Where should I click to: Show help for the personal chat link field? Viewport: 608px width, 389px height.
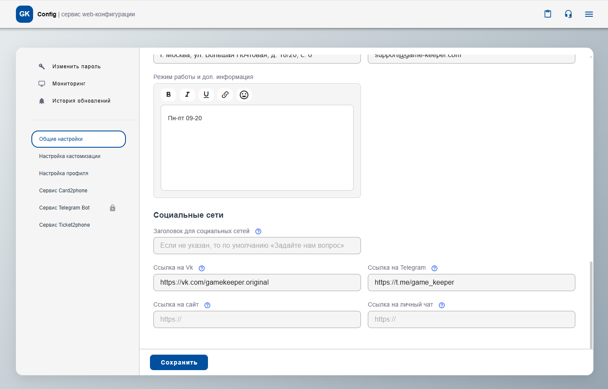click(442, 305)
